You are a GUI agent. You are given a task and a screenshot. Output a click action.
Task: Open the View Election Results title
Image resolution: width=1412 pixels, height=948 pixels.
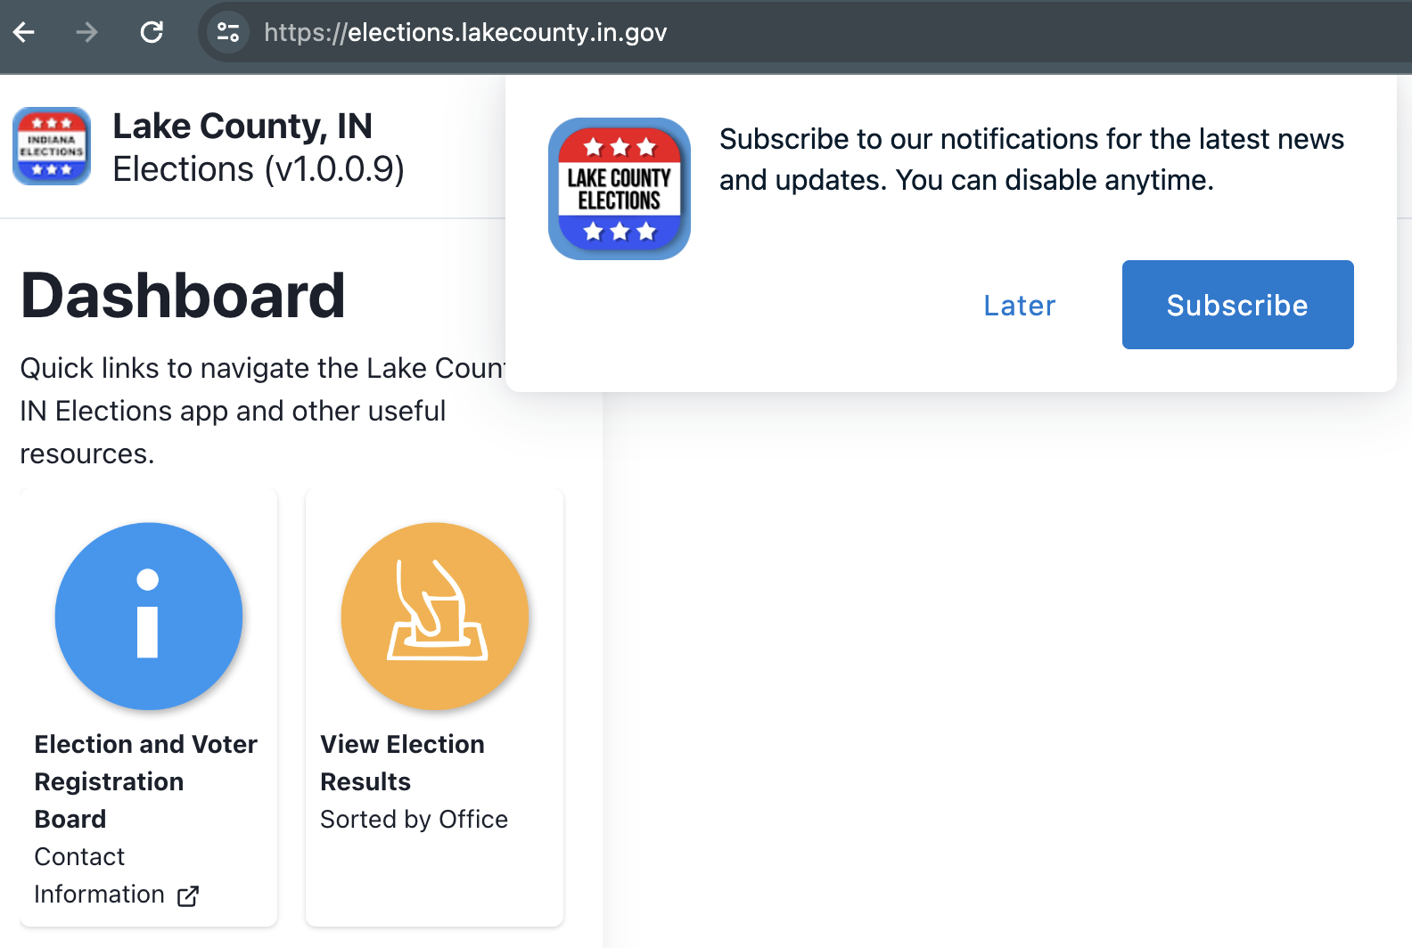pyautogui.click(x=402, y=763)
